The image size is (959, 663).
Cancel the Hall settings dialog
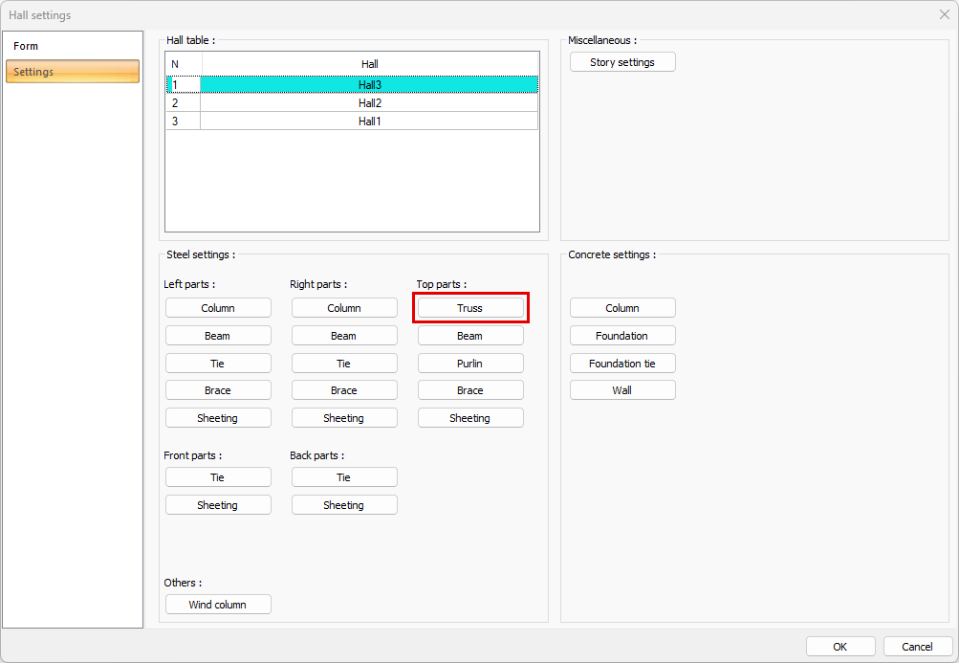917,647
